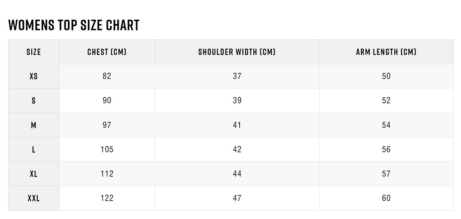
Task: Select shoulder width value 39
Action: (237, 100)
